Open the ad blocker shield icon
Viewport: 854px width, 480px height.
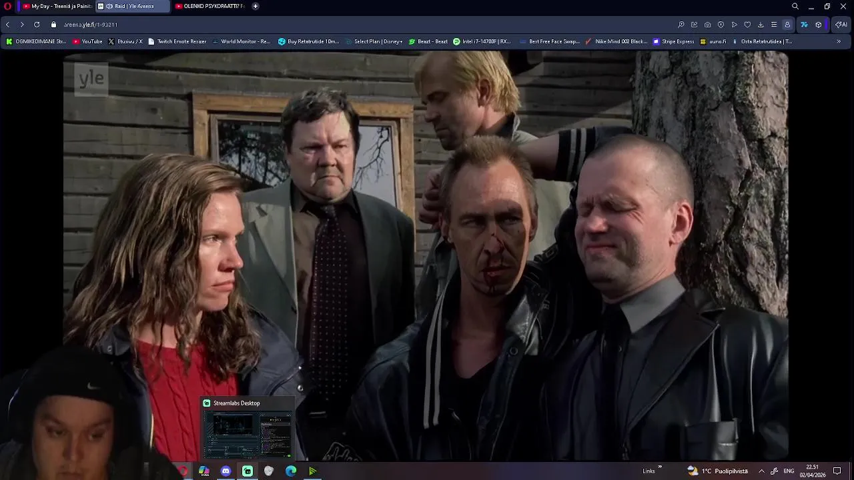click(x=721, y=25)
